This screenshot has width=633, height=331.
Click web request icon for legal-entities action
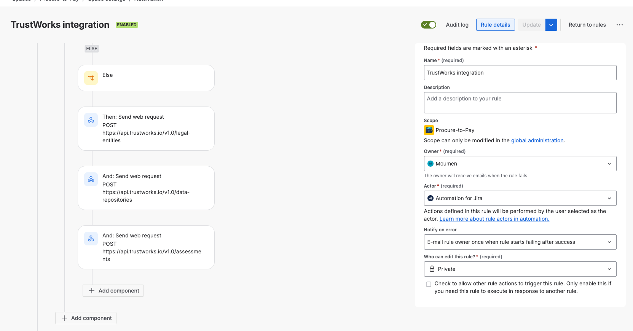tap(91, 120)
